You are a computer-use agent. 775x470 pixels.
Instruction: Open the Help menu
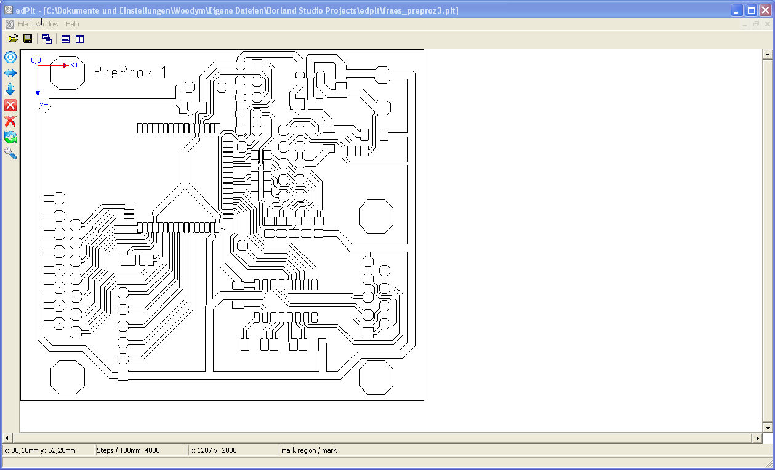(x=73, y=24)
